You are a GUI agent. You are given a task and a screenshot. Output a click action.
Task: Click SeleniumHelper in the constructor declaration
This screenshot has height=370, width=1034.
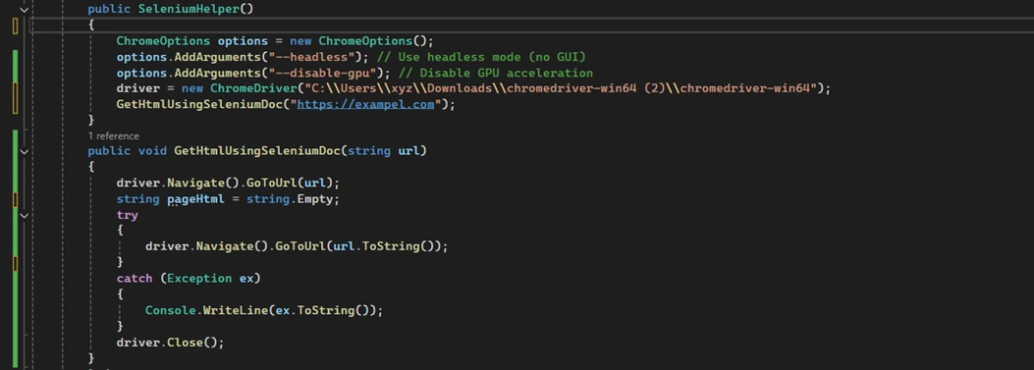pos(189,9)
